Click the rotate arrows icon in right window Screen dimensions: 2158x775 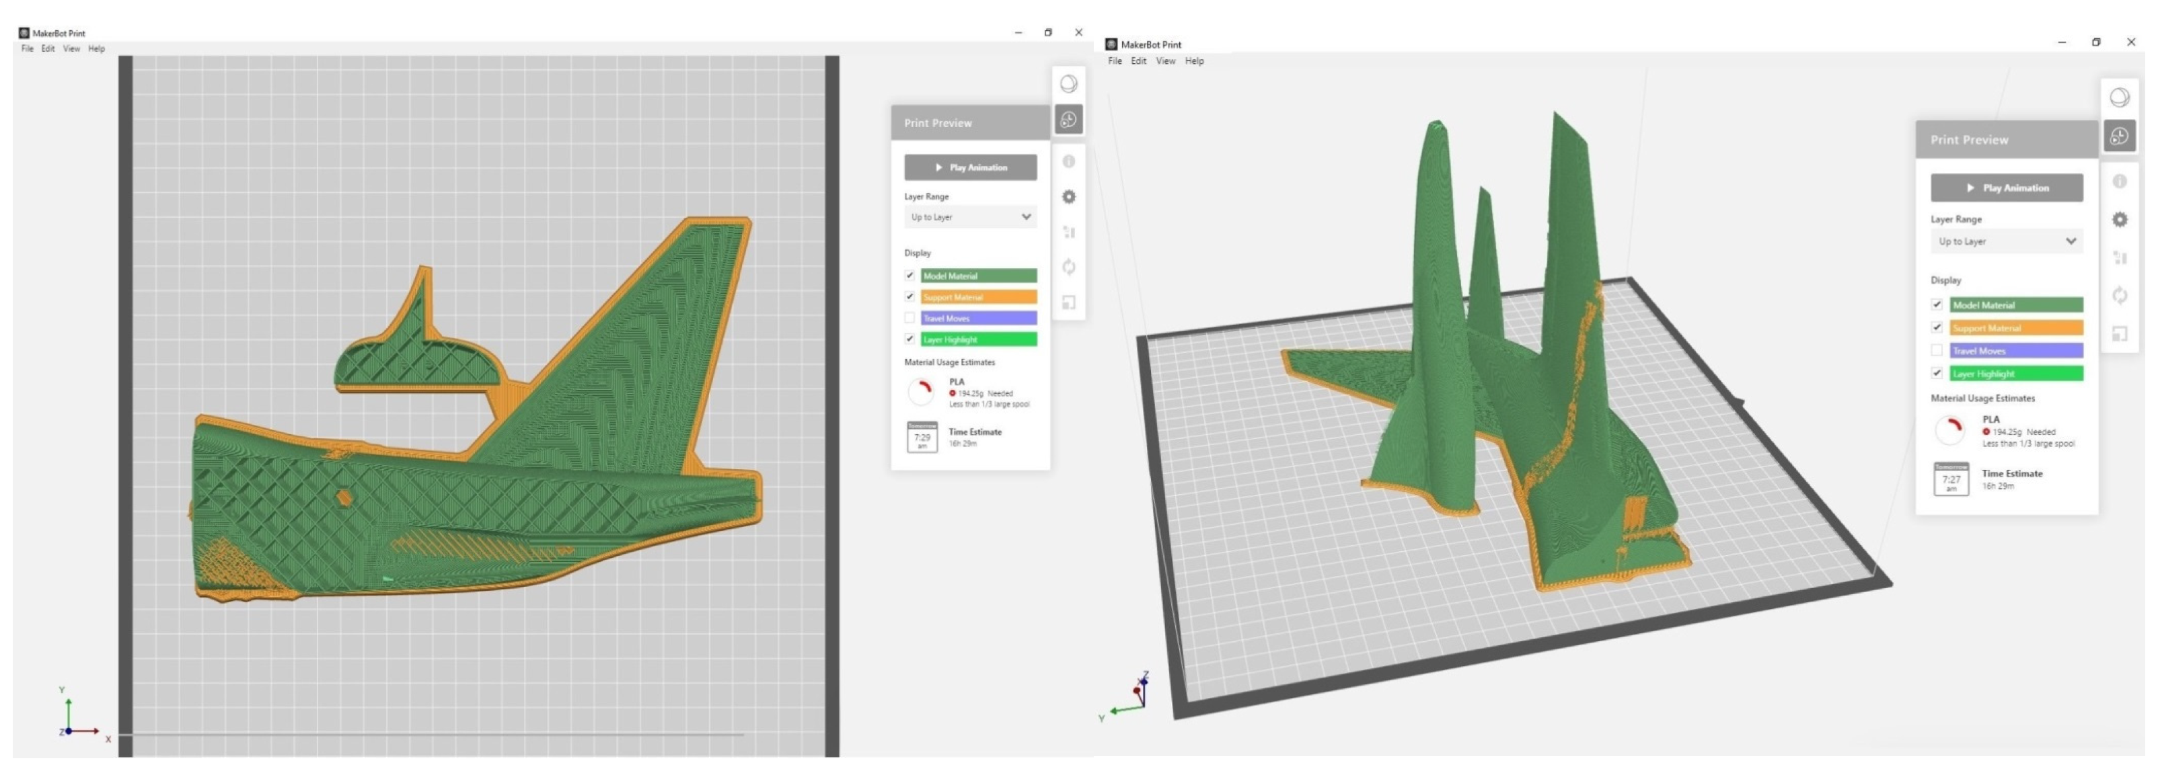[2120, 296]
